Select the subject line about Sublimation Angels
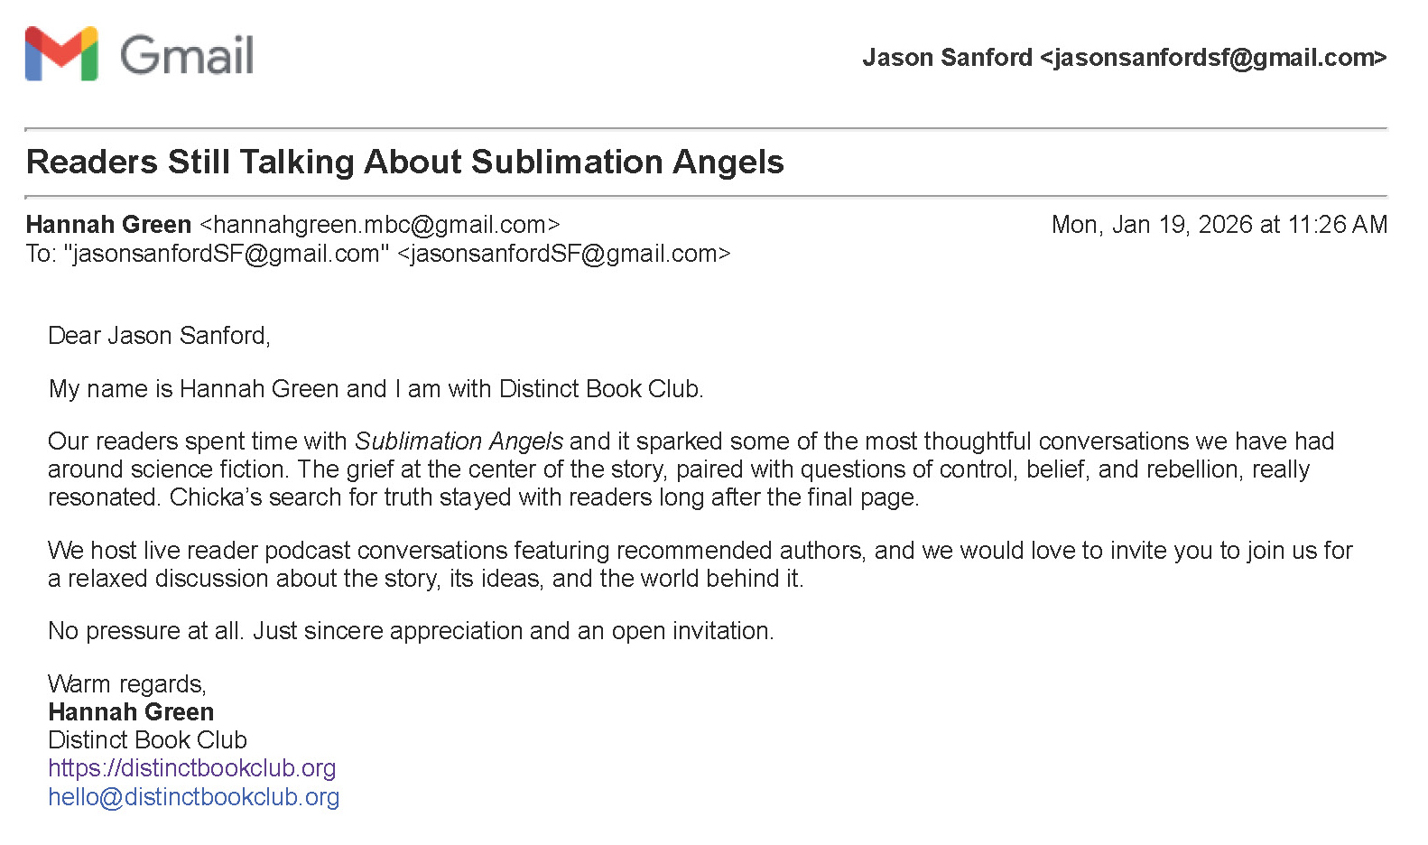This screenshot has width=1428, height=845. pos(404,162)
